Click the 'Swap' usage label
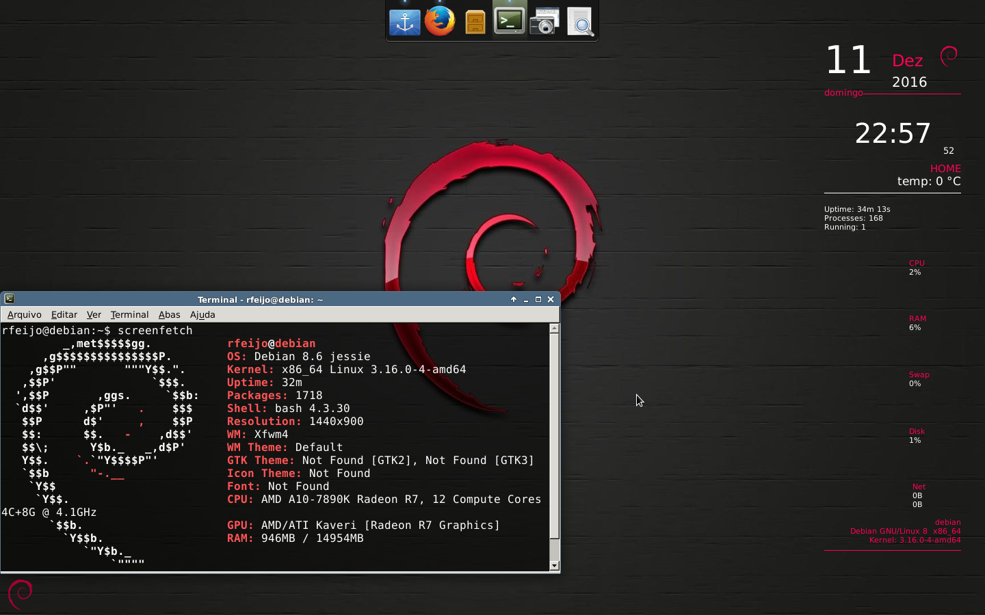The height and width of the screenshot is (615, 985). 919,374
